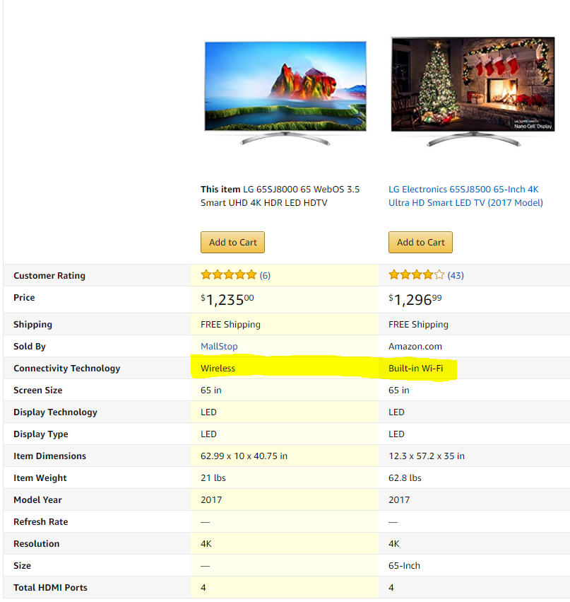Select the $1,235.00 price
The width and height of the screenshot is (570, 602).
pos(227,299)
